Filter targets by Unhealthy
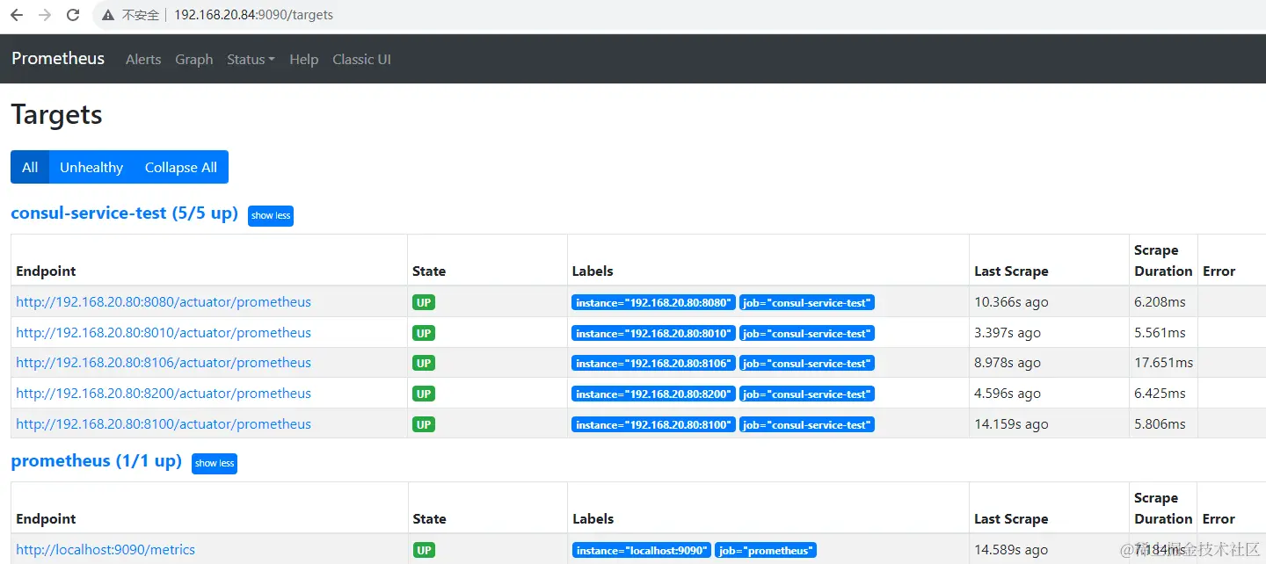The height and width of the screenshot is (564, 1266). coord(91,167)
